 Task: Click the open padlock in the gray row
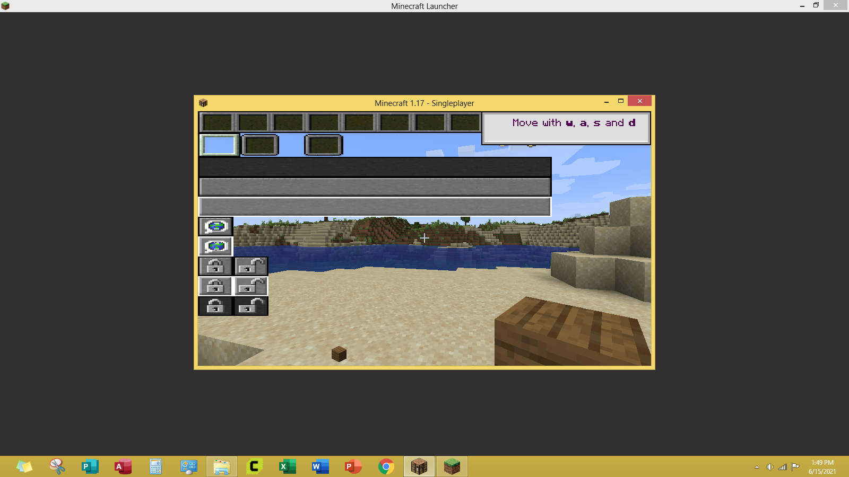tap(251, 266)
